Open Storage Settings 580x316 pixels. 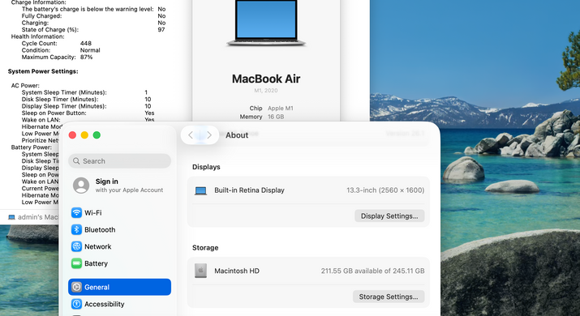pos(389,297)
